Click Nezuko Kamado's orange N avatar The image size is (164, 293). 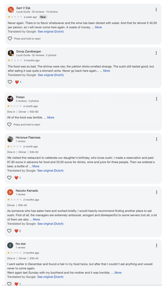pos(10,192)
